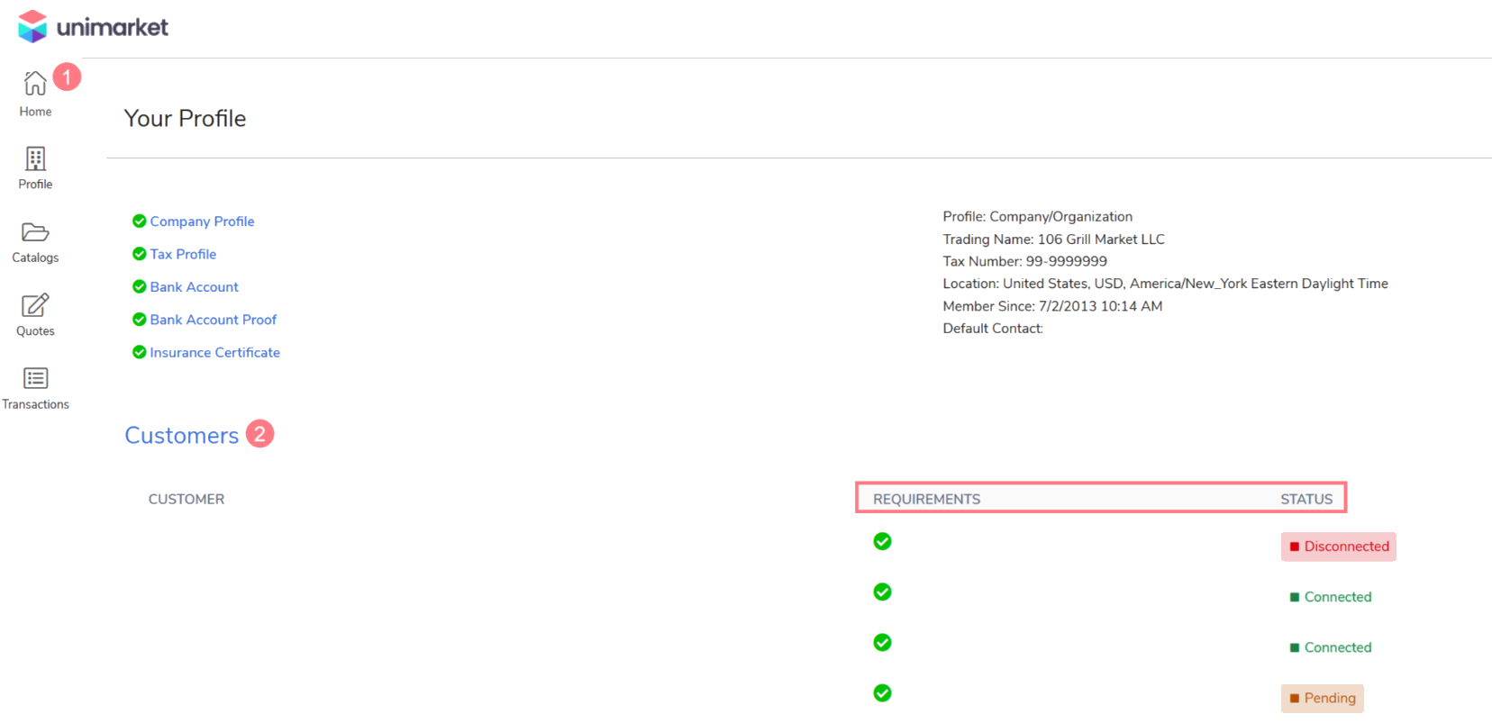The height and width of the screenshot is (723, 1492).
Task: Click green checkmark beside Company Profile
Action: tap(140, 221)
